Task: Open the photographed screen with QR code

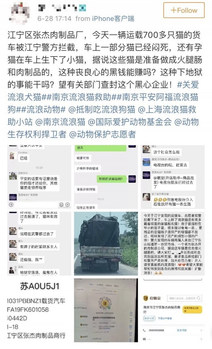Action: click(x=106, y=310)
